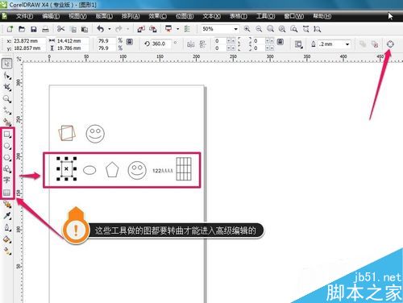Click the Export icon

click(x=153, y=29)
